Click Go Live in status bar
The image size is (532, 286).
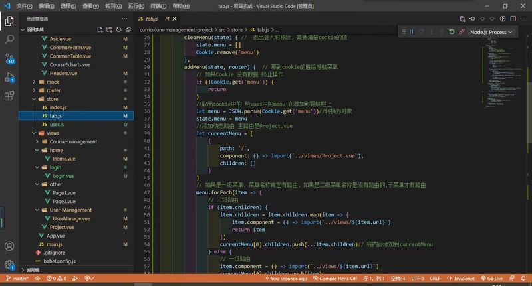point(492,278)
